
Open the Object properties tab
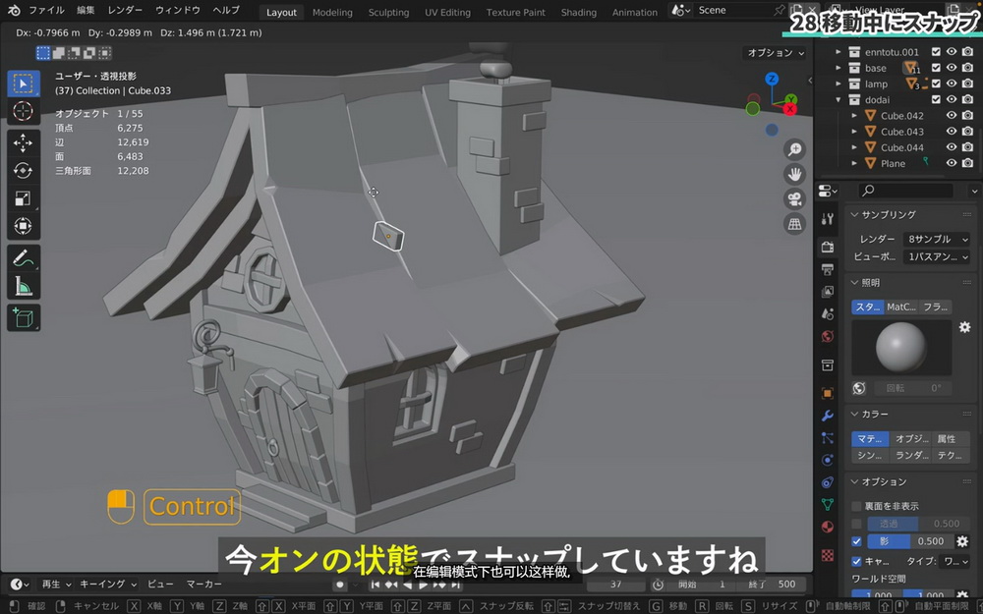coord(828,394)
